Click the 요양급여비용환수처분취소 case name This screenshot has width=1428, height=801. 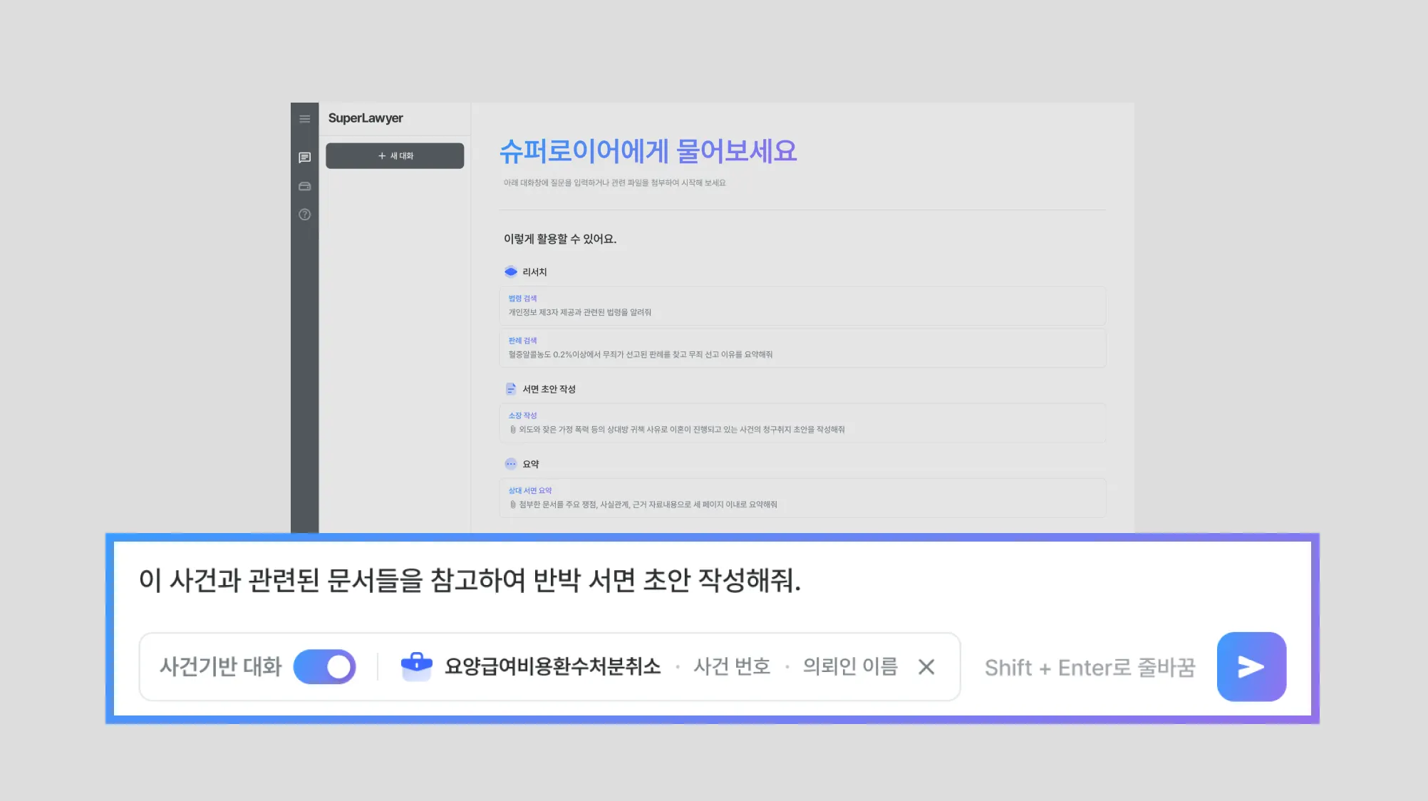click(552, 667)
